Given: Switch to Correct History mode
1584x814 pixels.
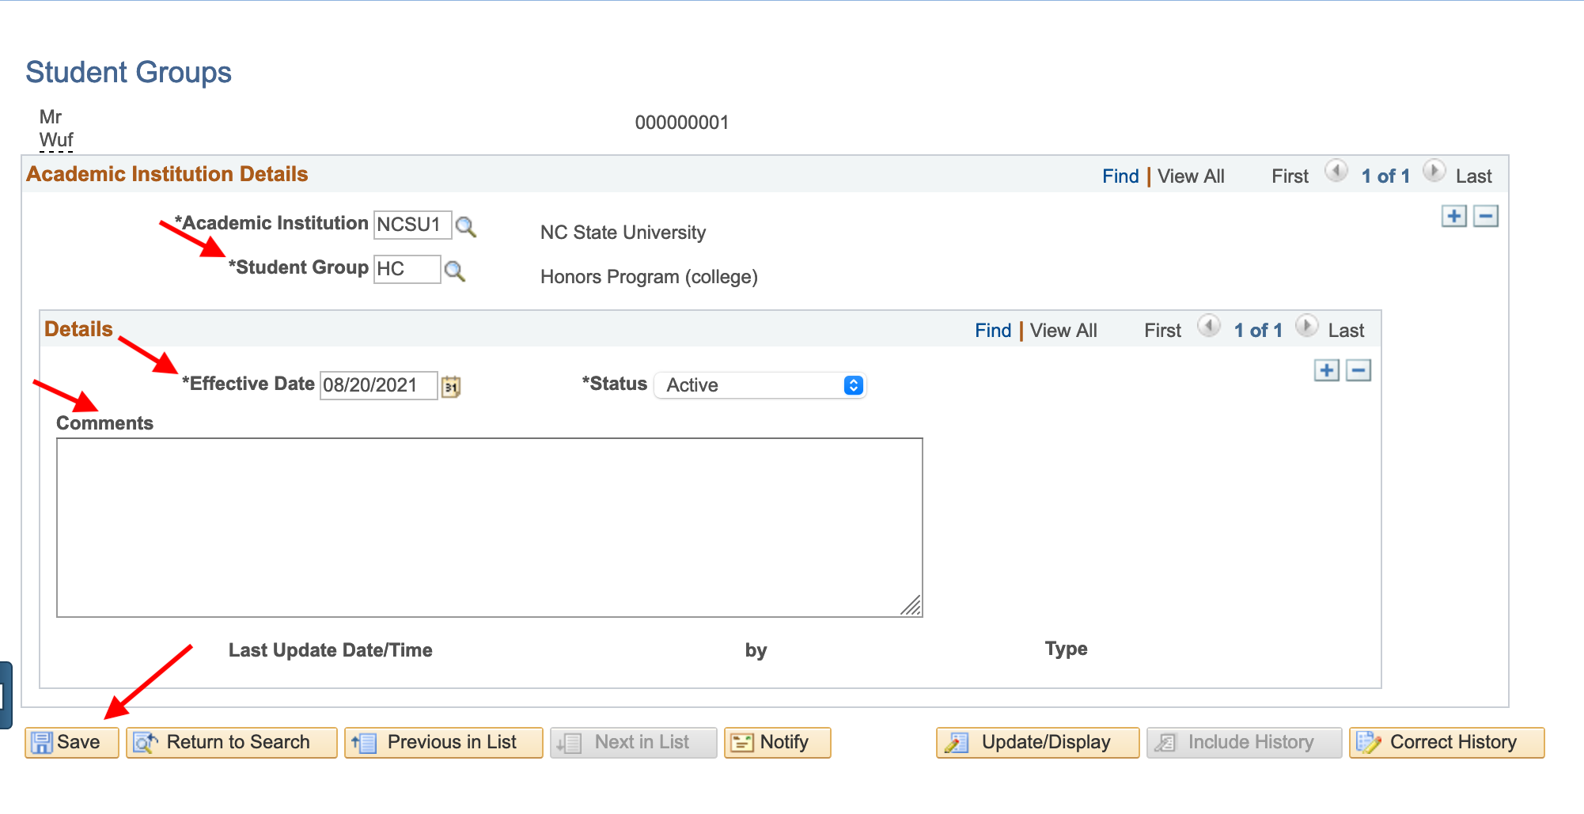Looking at the screenshot, I should [x=1446, y=743].
